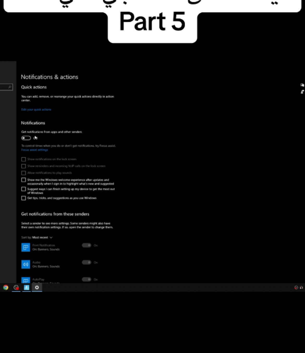Turn off notifications from apps and other senders
The image size is (305, 353).
click(26, 138)
